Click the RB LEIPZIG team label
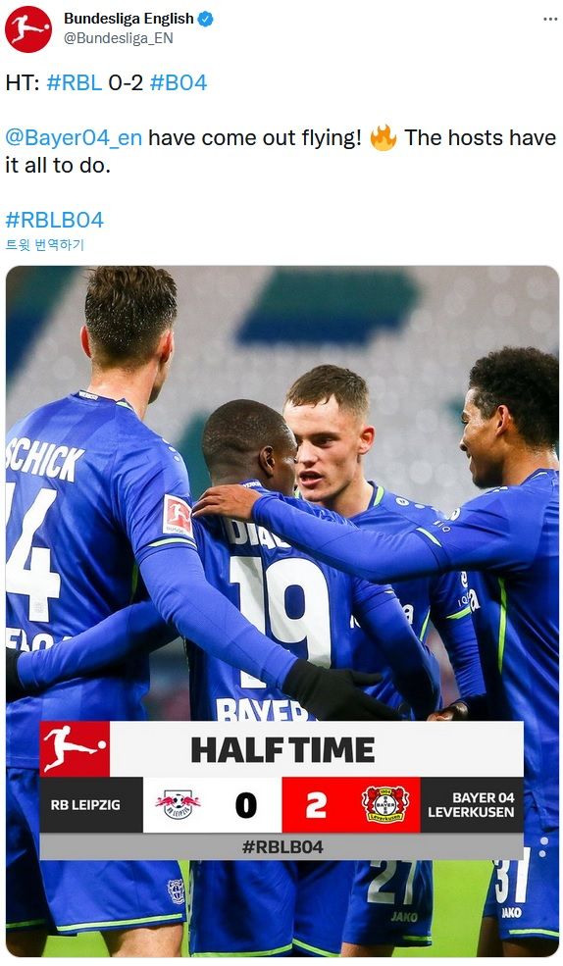This screenshot has width=563, height=966. click(85, 804)
